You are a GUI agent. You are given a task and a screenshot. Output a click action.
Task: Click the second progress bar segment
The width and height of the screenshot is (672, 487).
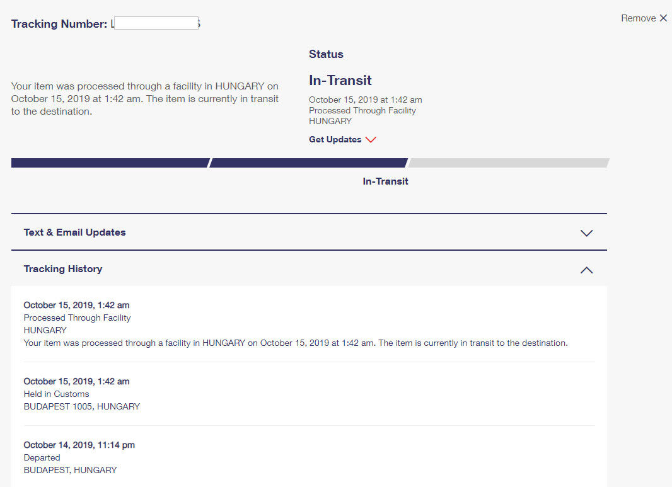(x=308, y=163)
